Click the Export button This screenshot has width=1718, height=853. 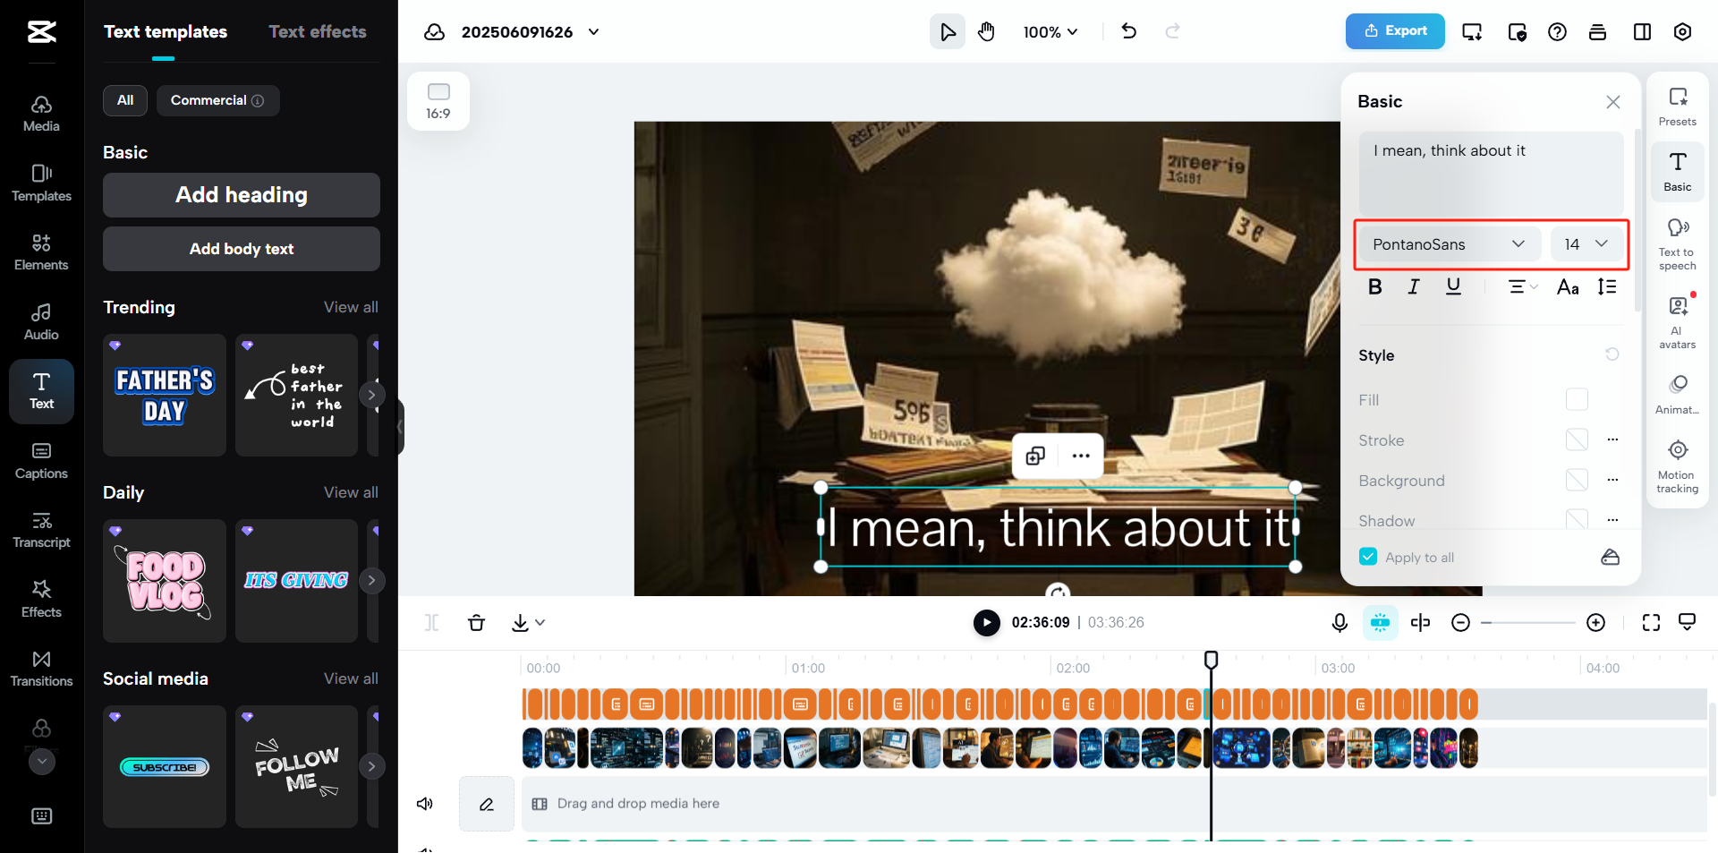(1395, 31)
